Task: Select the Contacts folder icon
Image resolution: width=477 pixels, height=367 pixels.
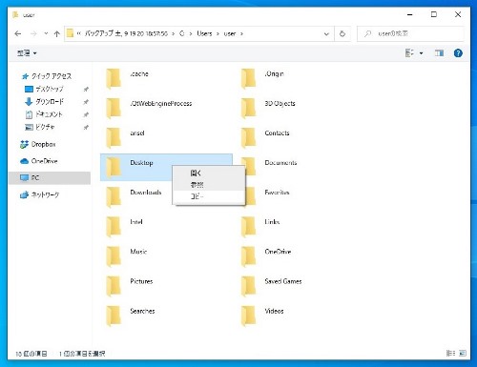Action: point(248,137)
